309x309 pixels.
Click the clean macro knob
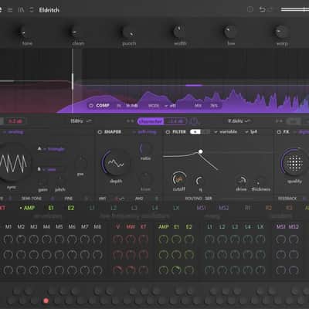tap(77, 32)
